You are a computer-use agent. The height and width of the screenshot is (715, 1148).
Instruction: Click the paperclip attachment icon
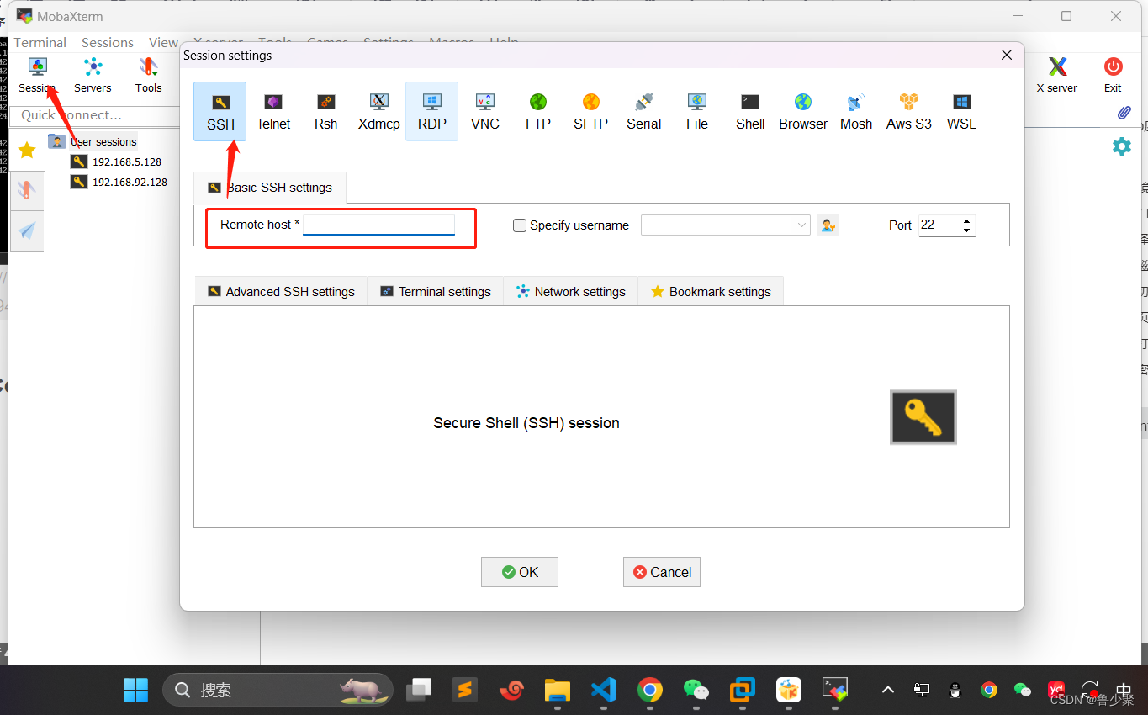[x=1124, y=113]
